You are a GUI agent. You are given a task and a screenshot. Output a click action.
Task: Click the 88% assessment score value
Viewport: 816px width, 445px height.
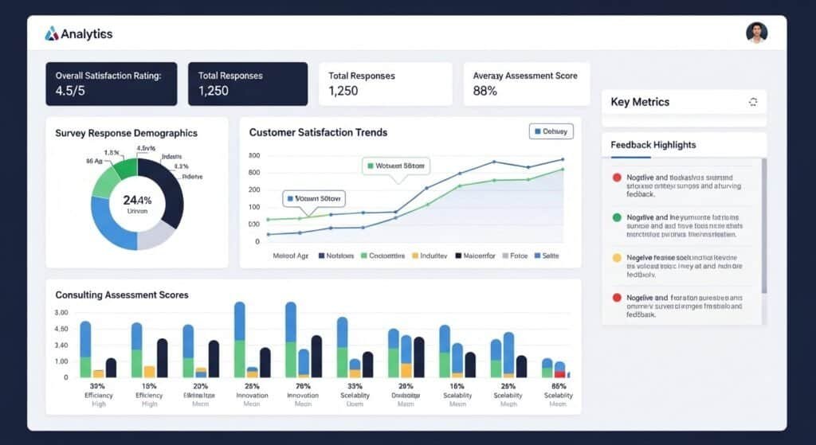(485, 91)
